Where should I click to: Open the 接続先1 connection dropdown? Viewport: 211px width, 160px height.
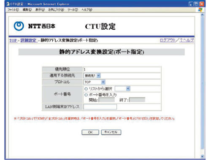point(92,76)
